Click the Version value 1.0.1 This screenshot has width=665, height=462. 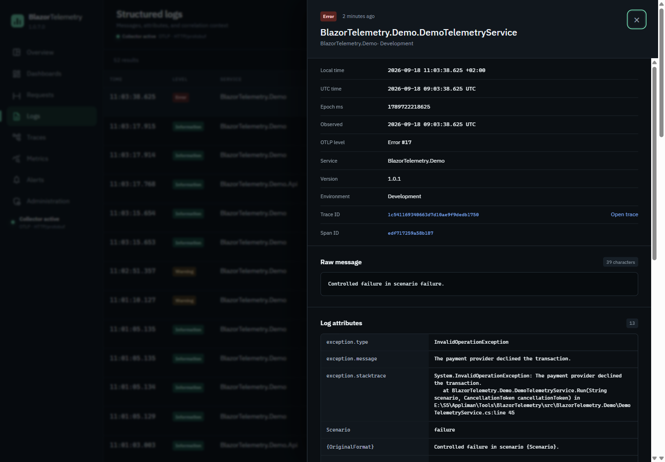click(394, 179)
